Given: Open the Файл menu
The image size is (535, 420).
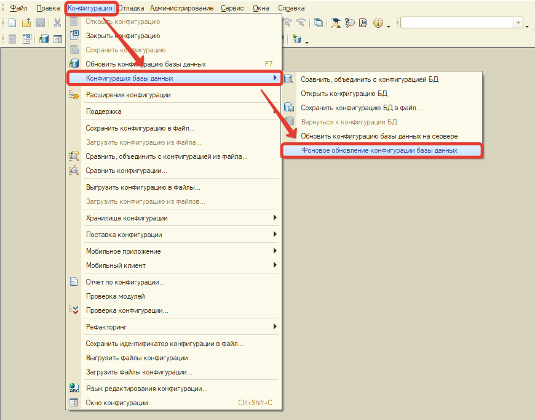Looking at the screenshot, I should [x=19, y=8].
